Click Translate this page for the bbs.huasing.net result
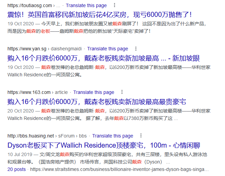 [x=112, y=136]
